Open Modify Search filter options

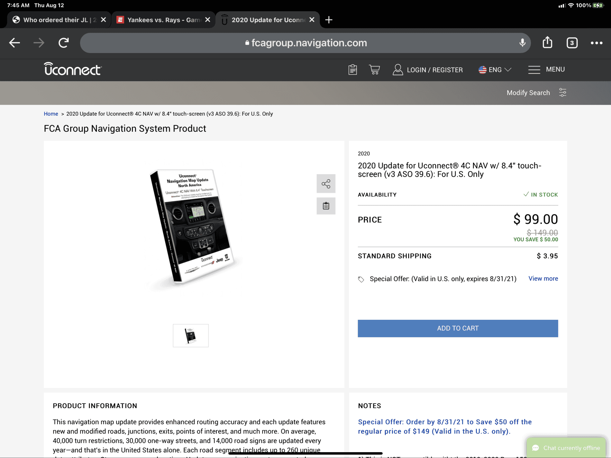[536, 93]
